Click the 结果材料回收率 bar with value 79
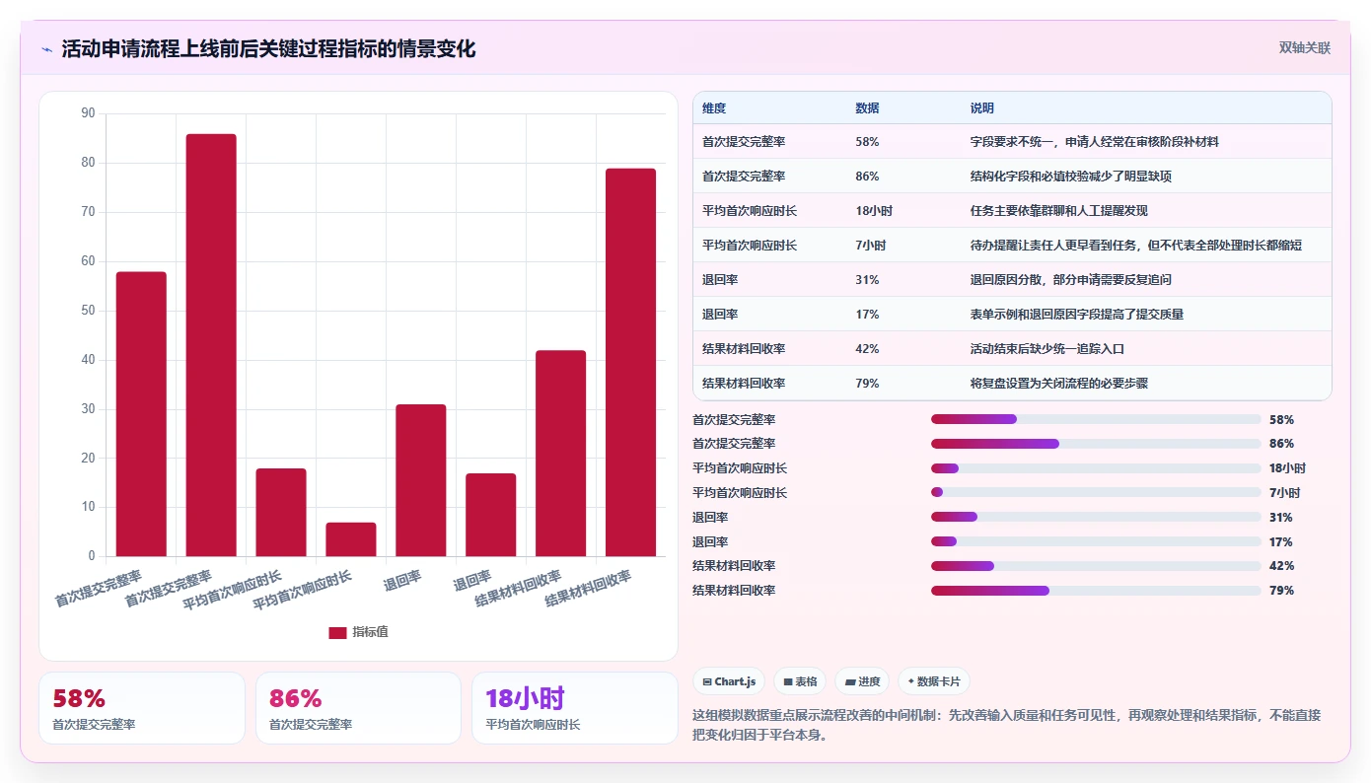 [630, 362]
